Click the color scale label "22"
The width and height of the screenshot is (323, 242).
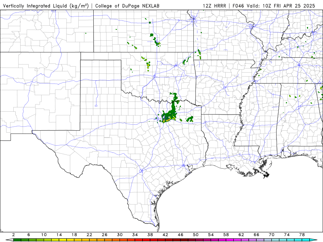click(x=89, y=235)
